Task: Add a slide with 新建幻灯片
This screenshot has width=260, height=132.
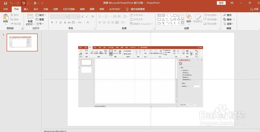Action: click(x=30, y=19)
